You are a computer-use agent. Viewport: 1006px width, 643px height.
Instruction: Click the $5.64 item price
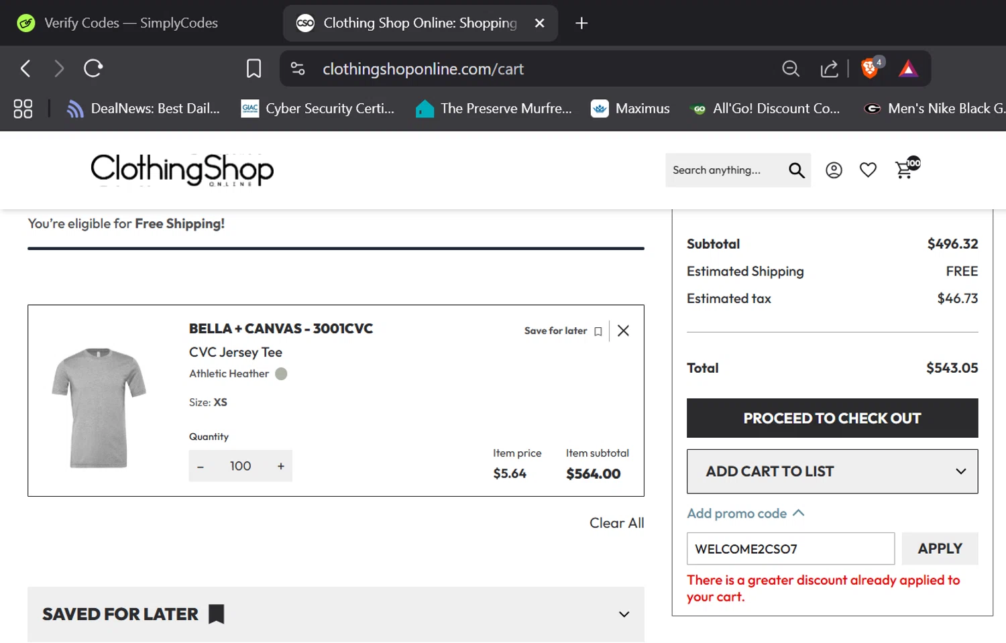[510, 474]
